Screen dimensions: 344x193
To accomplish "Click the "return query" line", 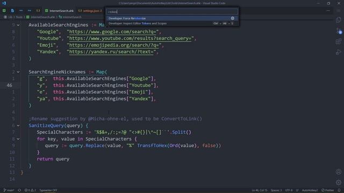I will tap(53, 159).
